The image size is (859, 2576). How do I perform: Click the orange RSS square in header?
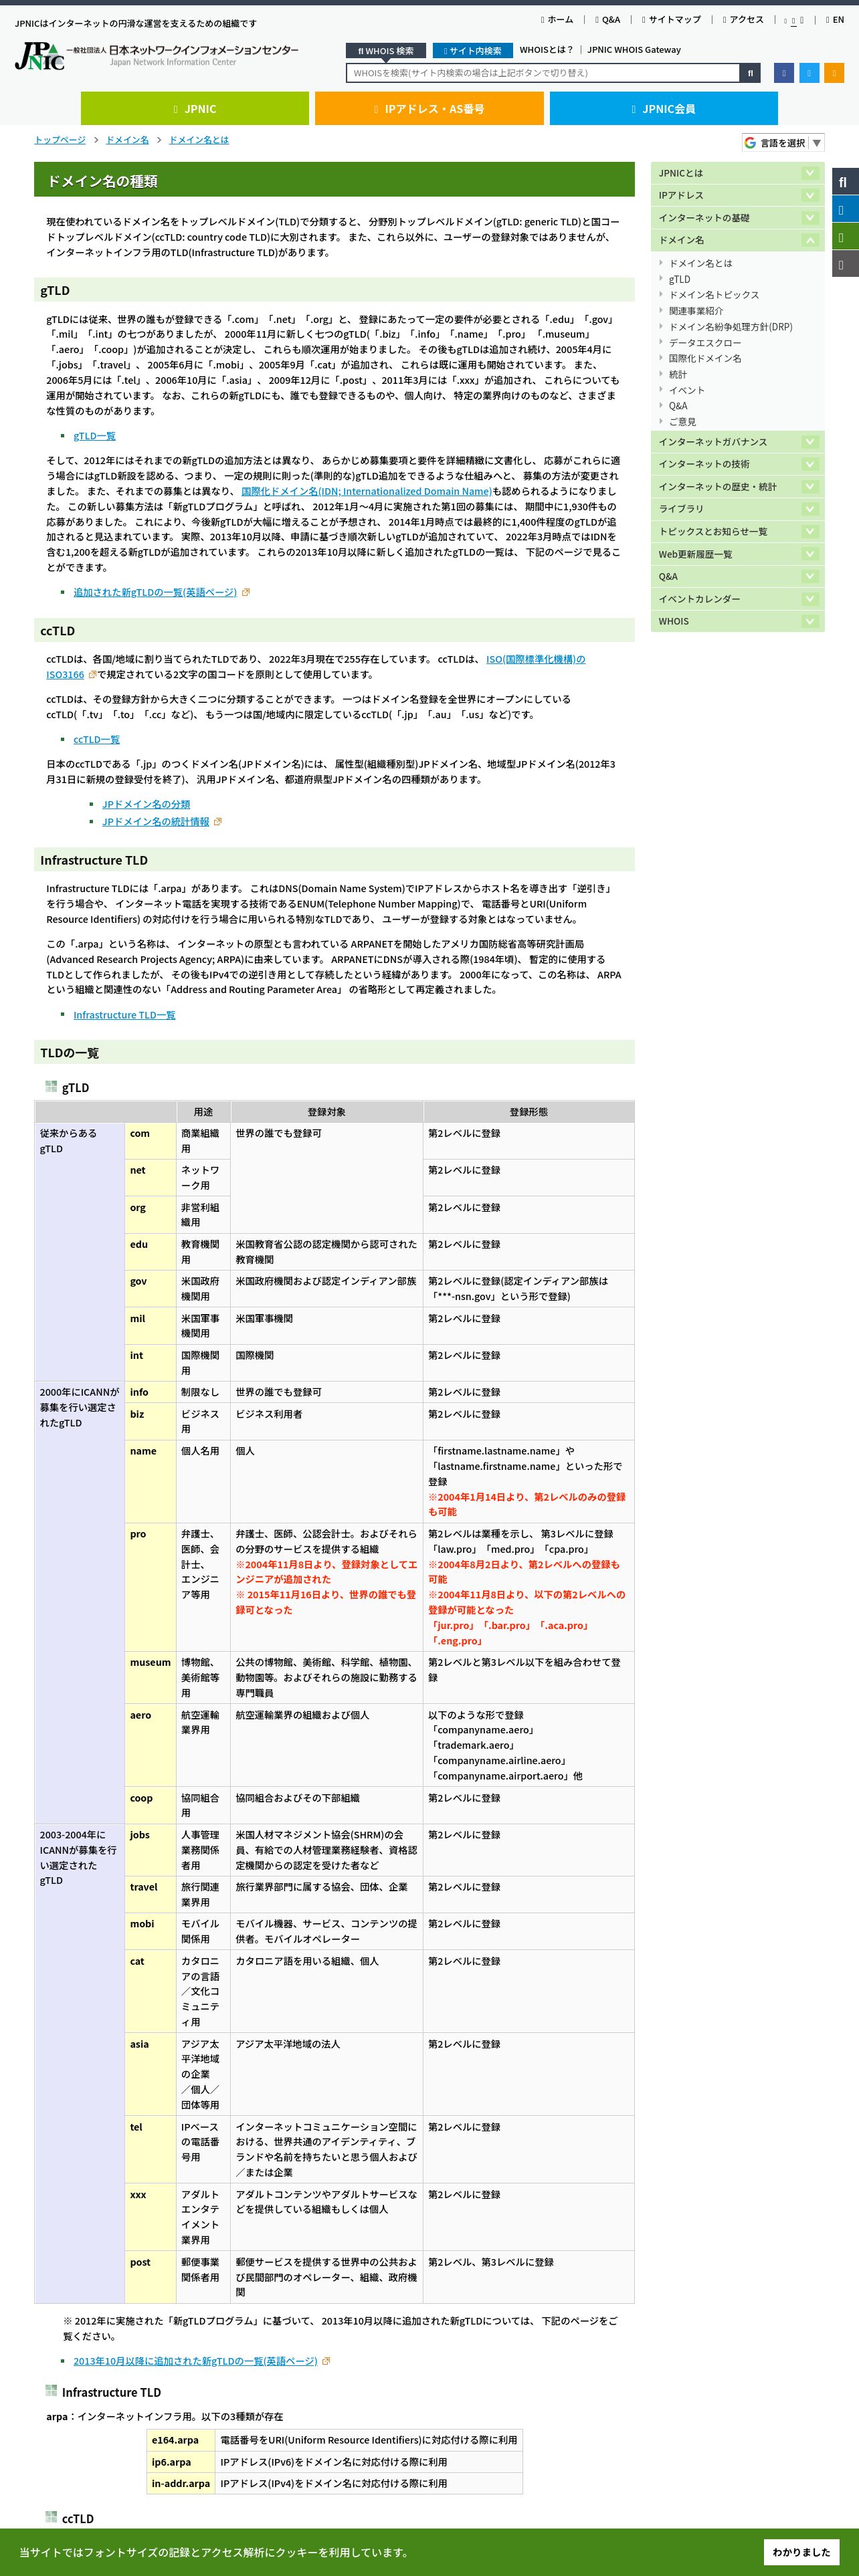coord(834,73)
